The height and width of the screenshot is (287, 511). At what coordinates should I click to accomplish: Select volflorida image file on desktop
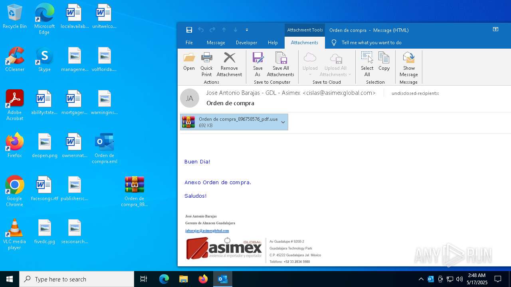coord(104,59)
